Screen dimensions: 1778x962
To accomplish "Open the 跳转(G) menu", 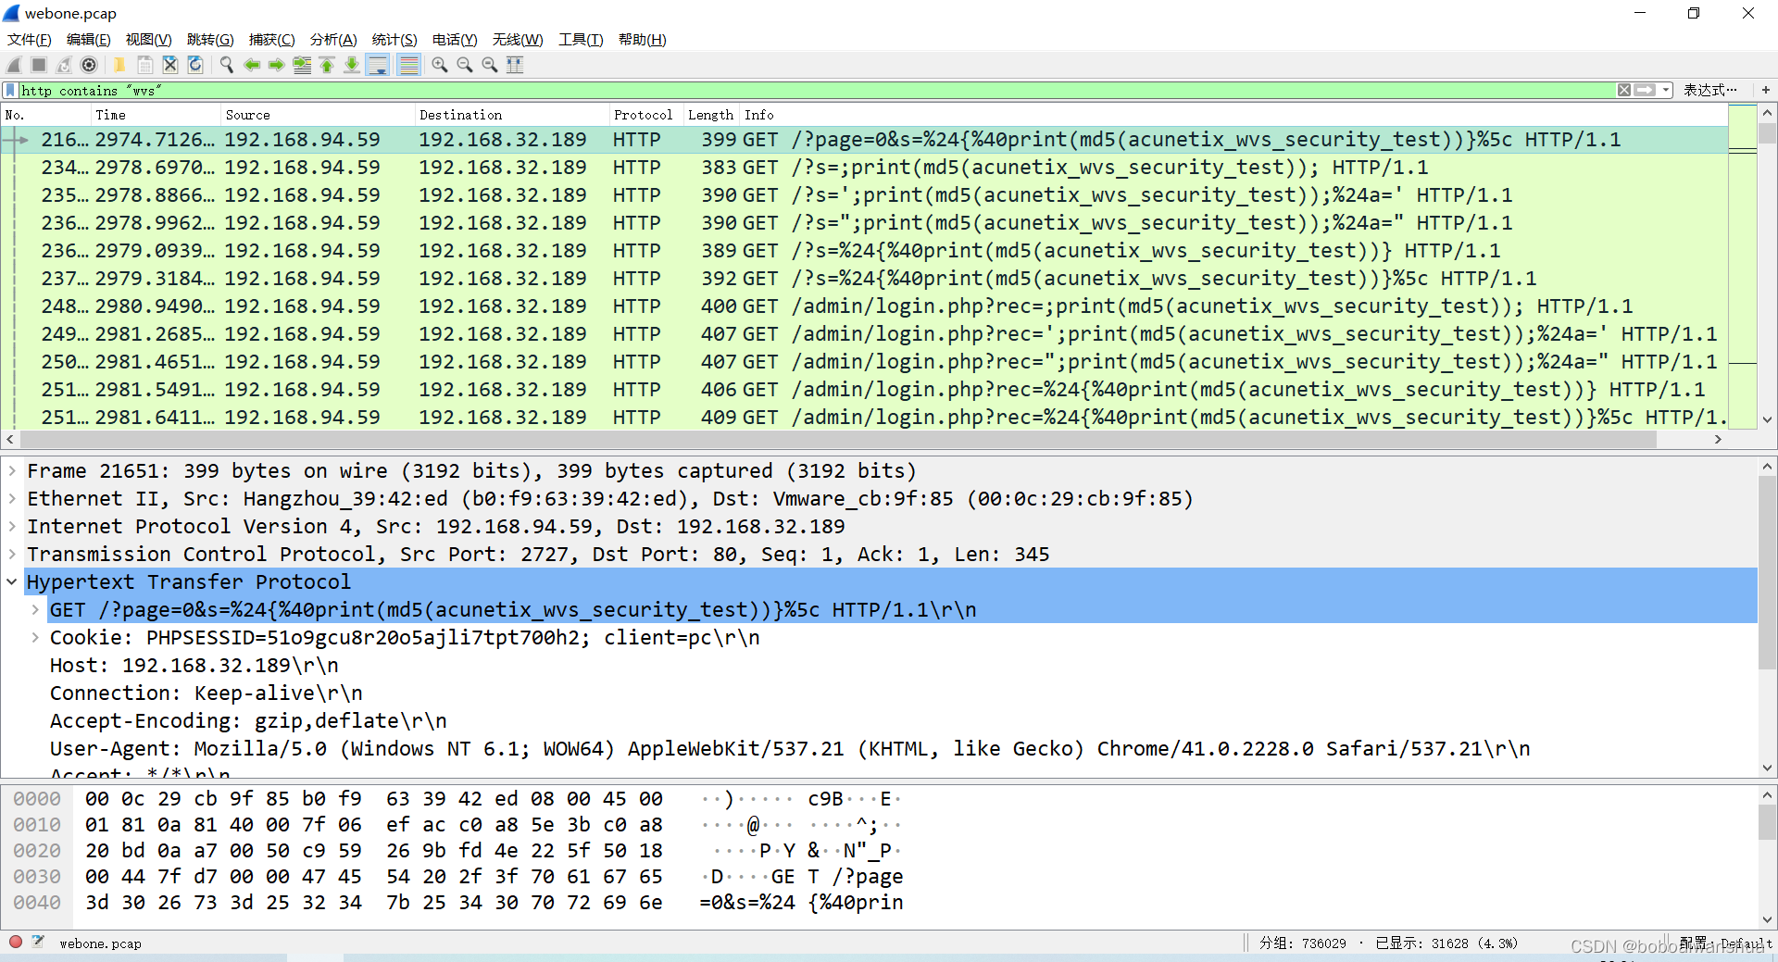I will click(x=210, y=39).
